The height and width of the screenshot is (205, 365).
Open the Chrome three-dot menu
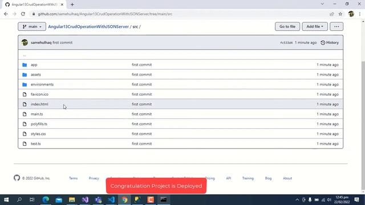pos(360,14)
